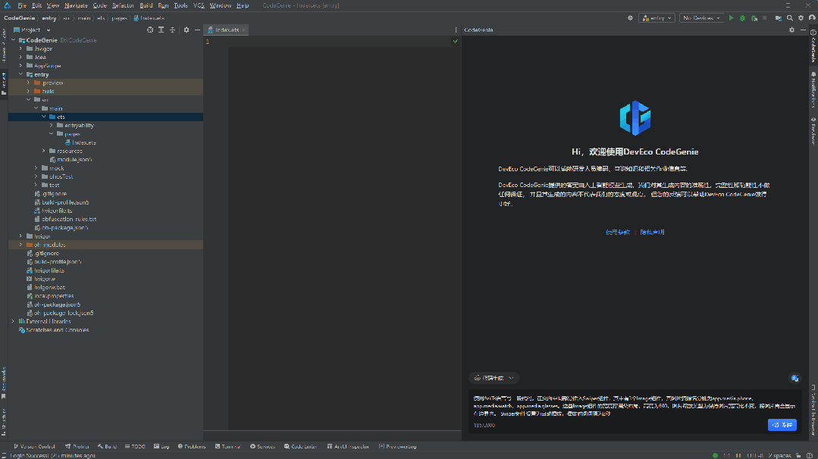Open the Problems tool window
Screen dimensions: 818x459
click(x=192, y=446)
